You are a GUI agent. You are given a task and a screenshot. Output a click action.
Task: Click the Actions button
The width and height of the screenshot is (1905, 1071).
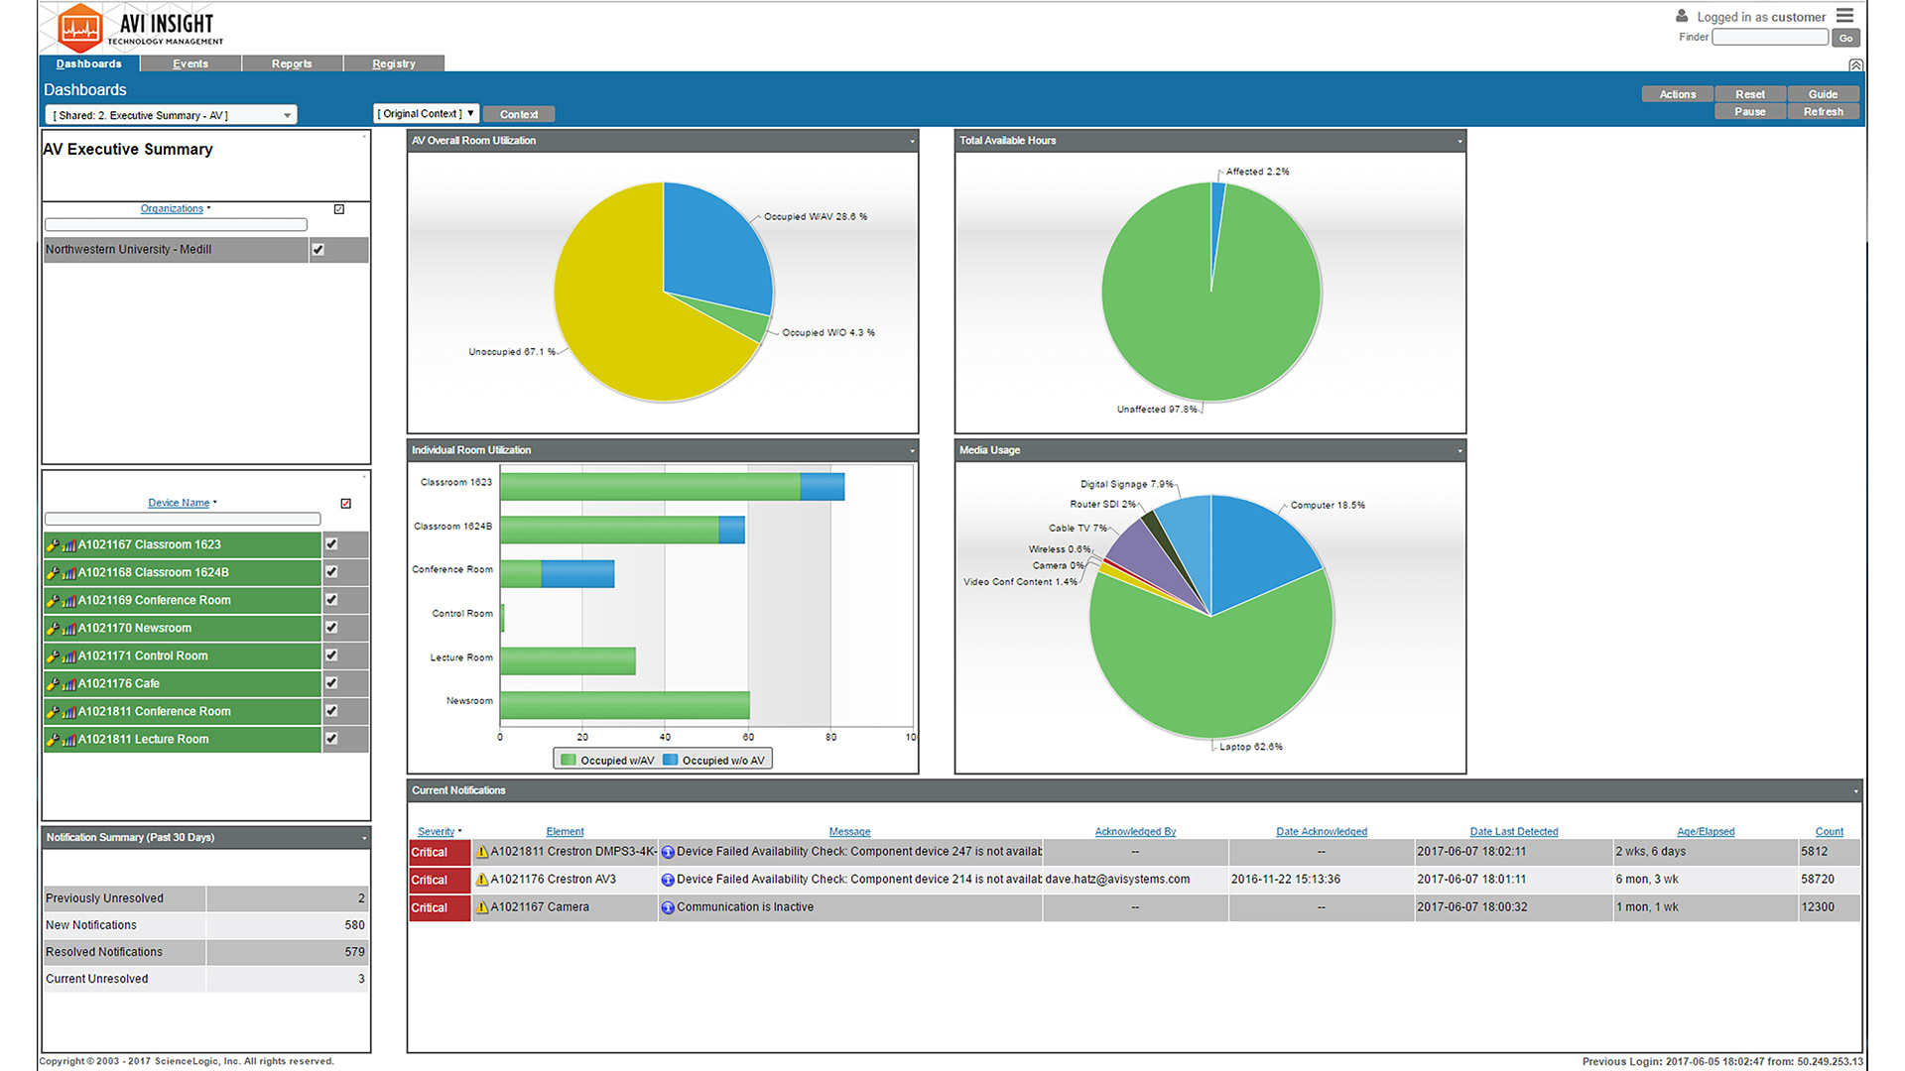(x=1678, y=94)
